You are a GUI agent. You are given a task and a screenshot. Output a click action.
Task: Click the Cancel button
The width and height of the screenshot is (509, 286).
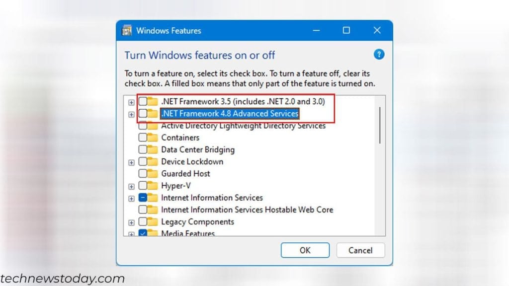pos(360,250)
